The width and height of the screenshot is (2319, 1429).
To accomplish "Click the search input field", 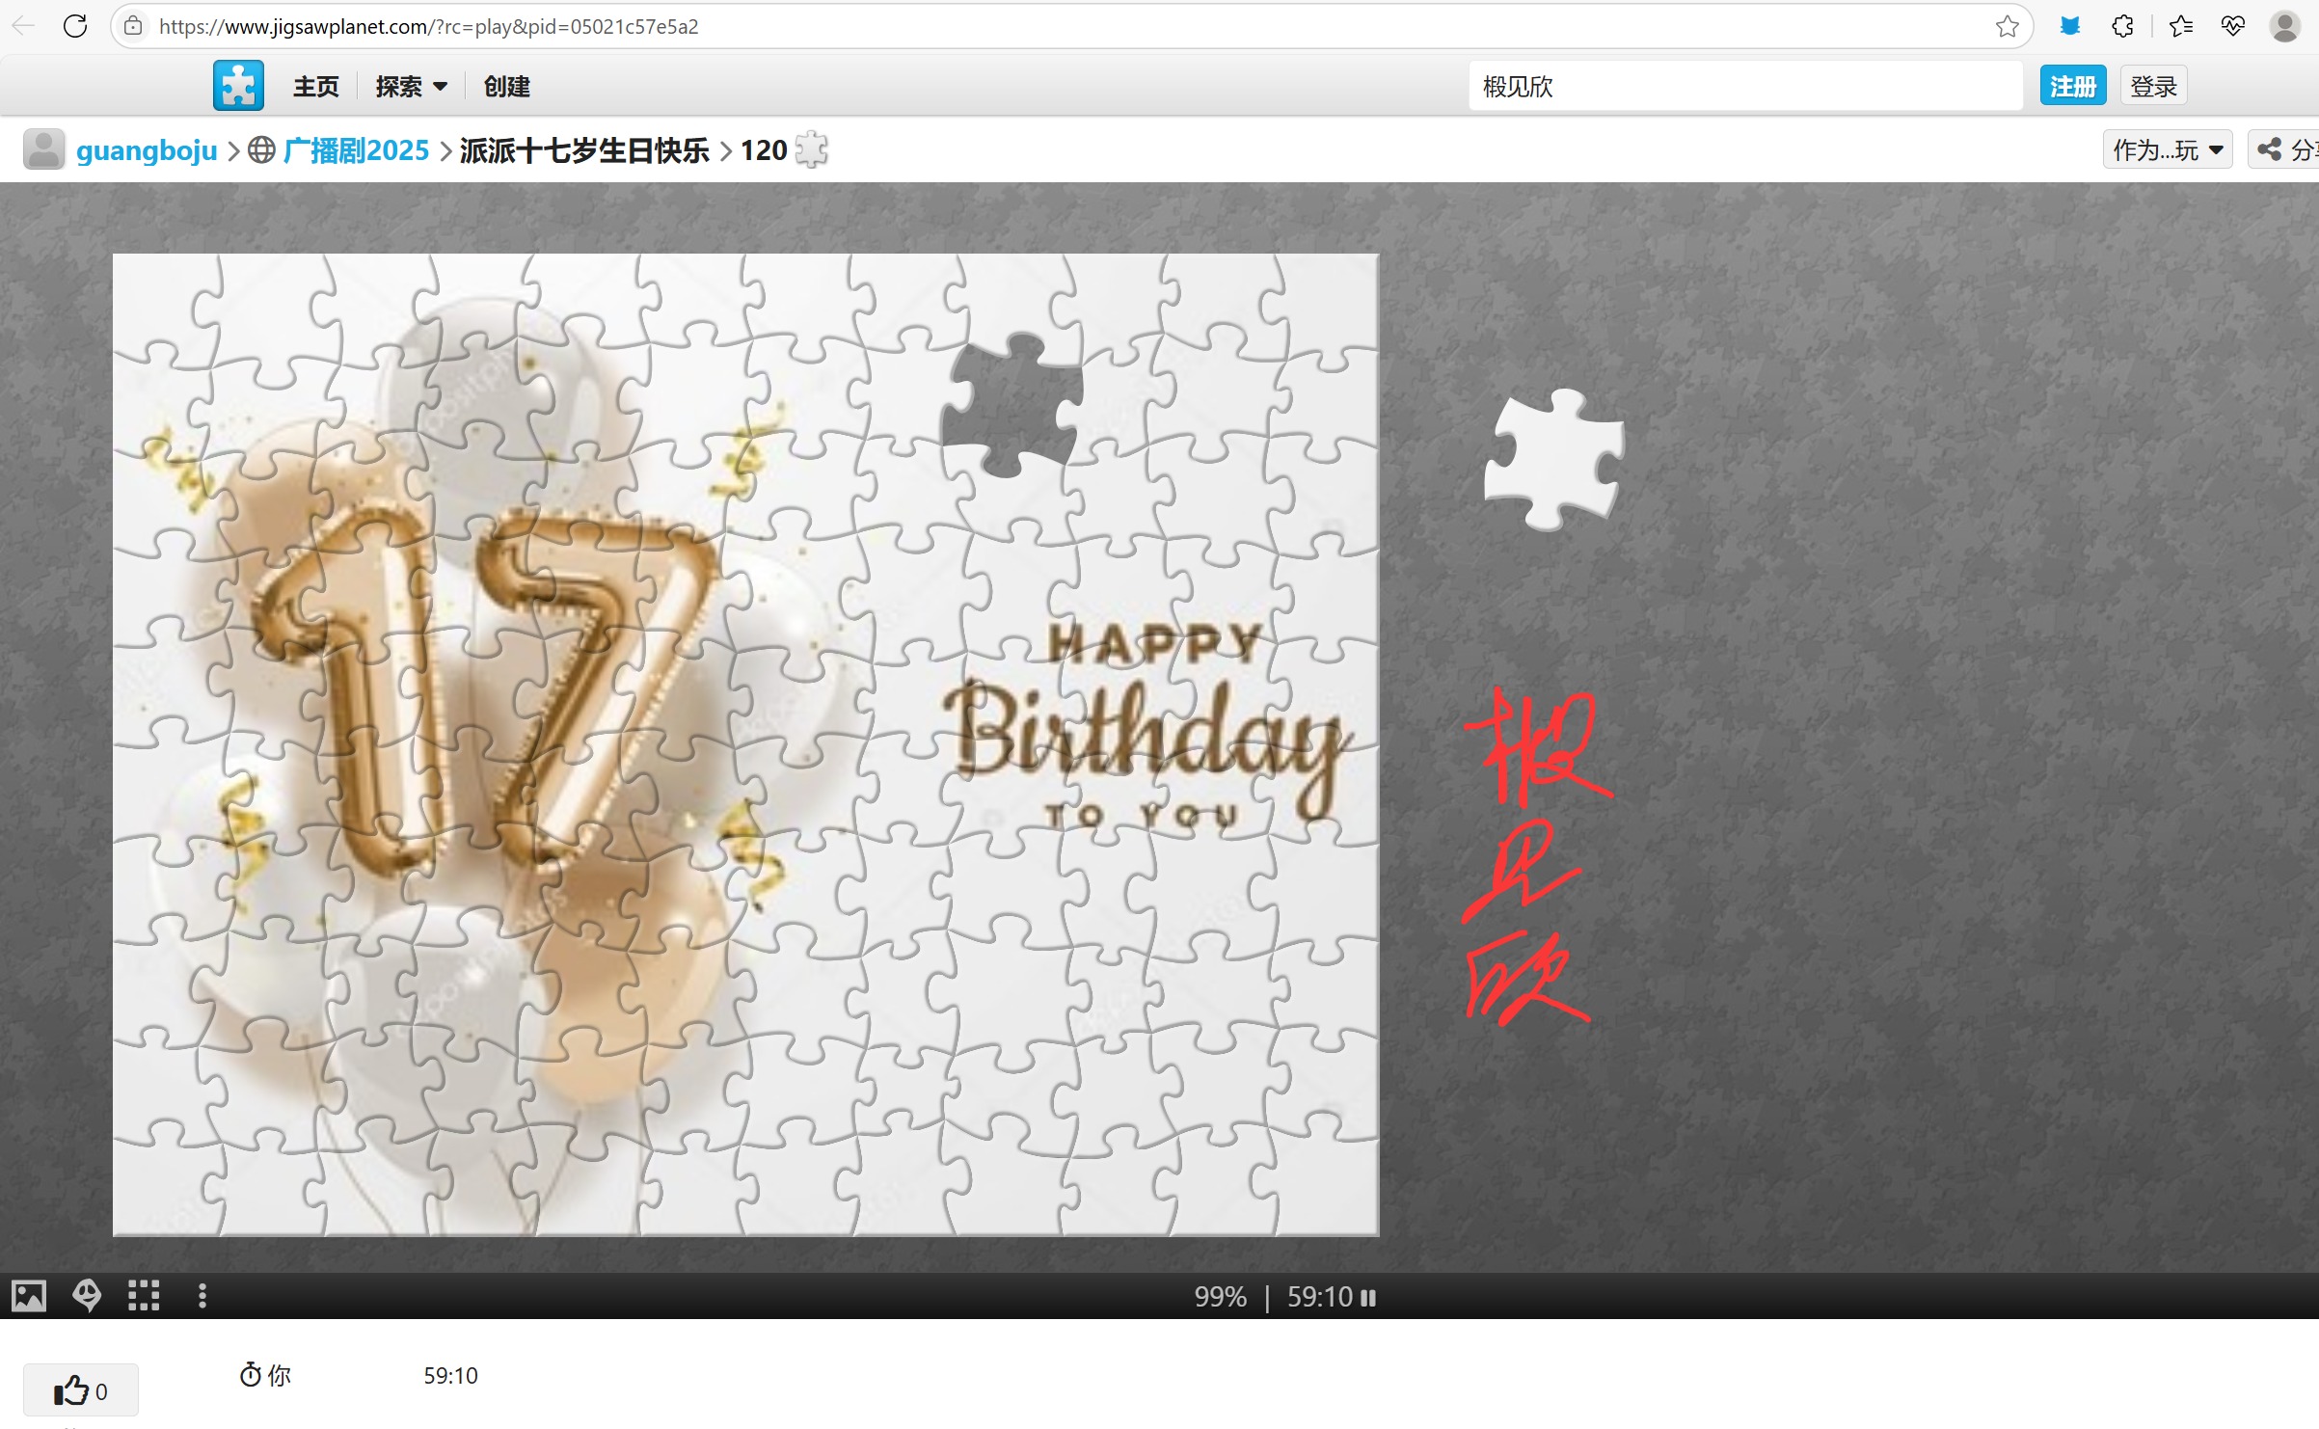I will (1745, 87).
